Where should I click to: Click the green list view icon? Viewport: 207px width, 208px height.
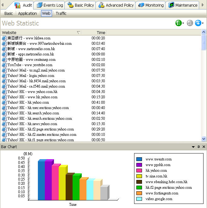click(x=178, y=23)
